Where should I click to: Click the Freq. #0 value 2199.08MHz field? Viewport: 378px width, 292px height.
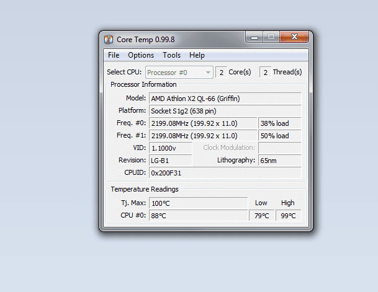click(x=203, y=123)
